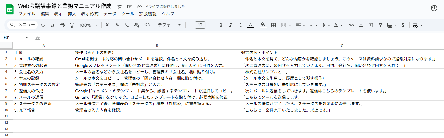Apply percent number format
444x138 pixels.
(x=117, y=25)
